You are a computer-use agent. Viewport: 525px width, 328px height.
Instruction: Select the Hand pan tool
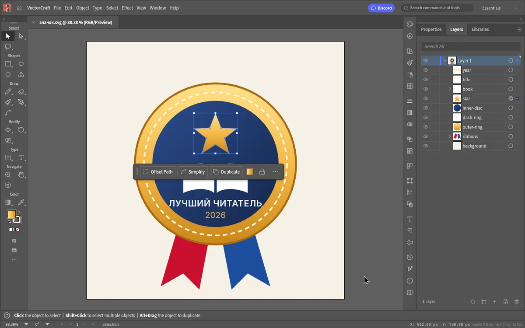point(21,174)
